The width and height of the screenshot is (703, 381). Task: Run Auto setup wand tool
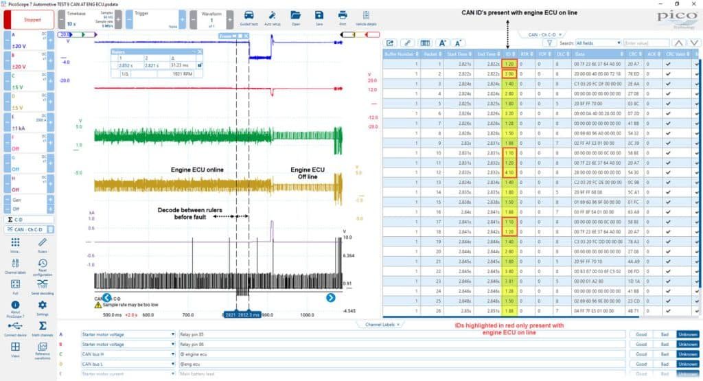(x=272, y=19)
